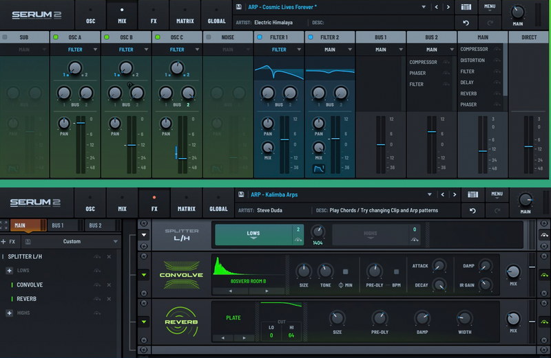Go to next preset in Kalimba Arps window
Image resolution: width=551 pixels, height=358 pixels.
[x=455, y=194]
